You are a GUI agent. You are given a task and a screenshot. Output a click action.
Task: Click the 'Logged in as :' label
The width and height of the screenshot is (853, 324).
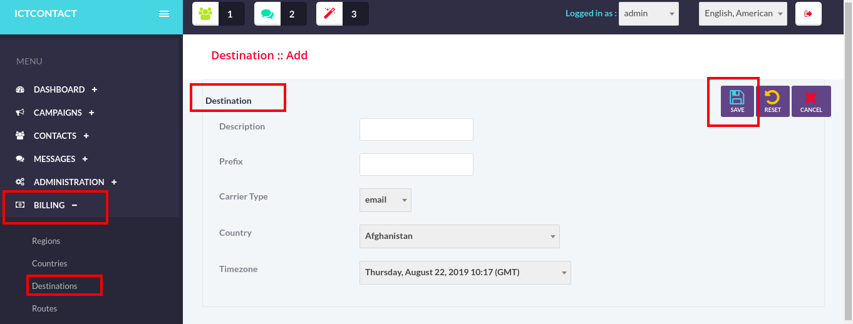tap(591, 13)
